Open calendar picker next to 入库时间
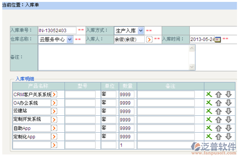The image size is (240, 159). (218, 39)
